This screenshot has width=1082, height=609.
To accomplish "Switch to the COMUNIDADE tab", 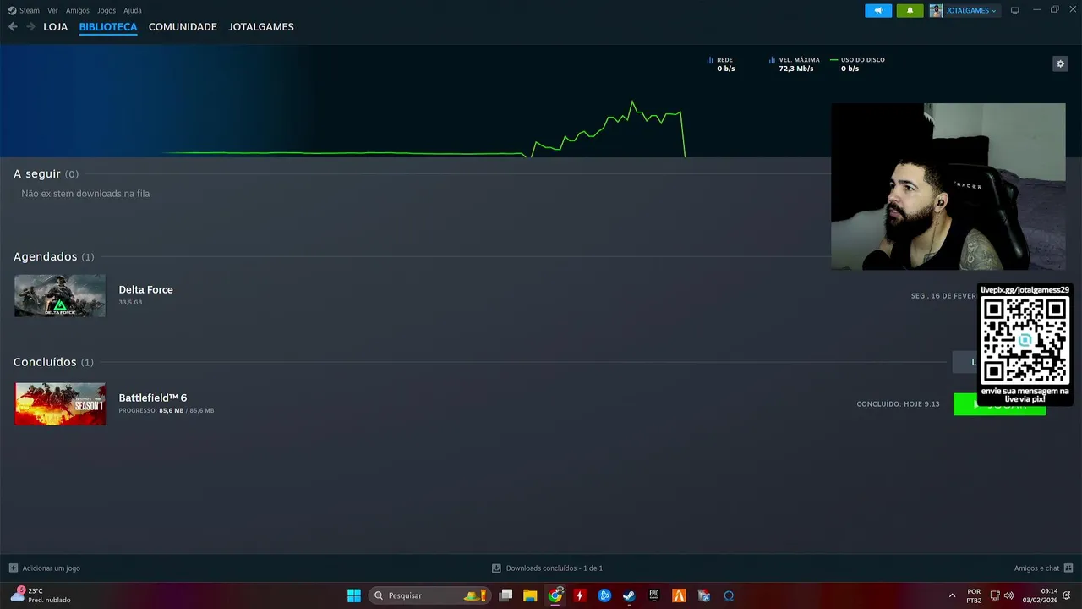I will (183, 27).
